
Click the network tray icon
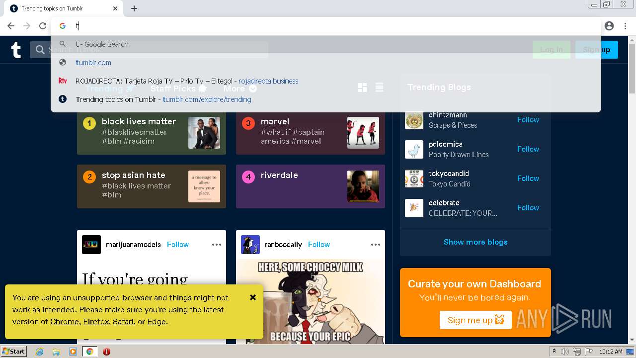(x=577, y=352)
